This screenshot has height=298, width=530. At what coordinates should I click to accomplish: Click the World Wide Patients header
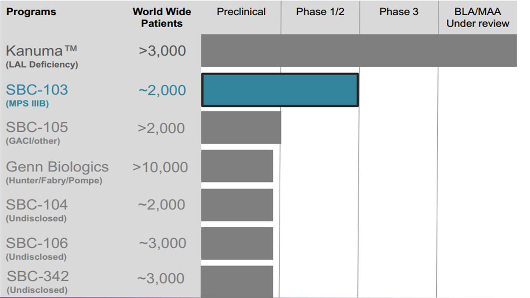point(162,17)
